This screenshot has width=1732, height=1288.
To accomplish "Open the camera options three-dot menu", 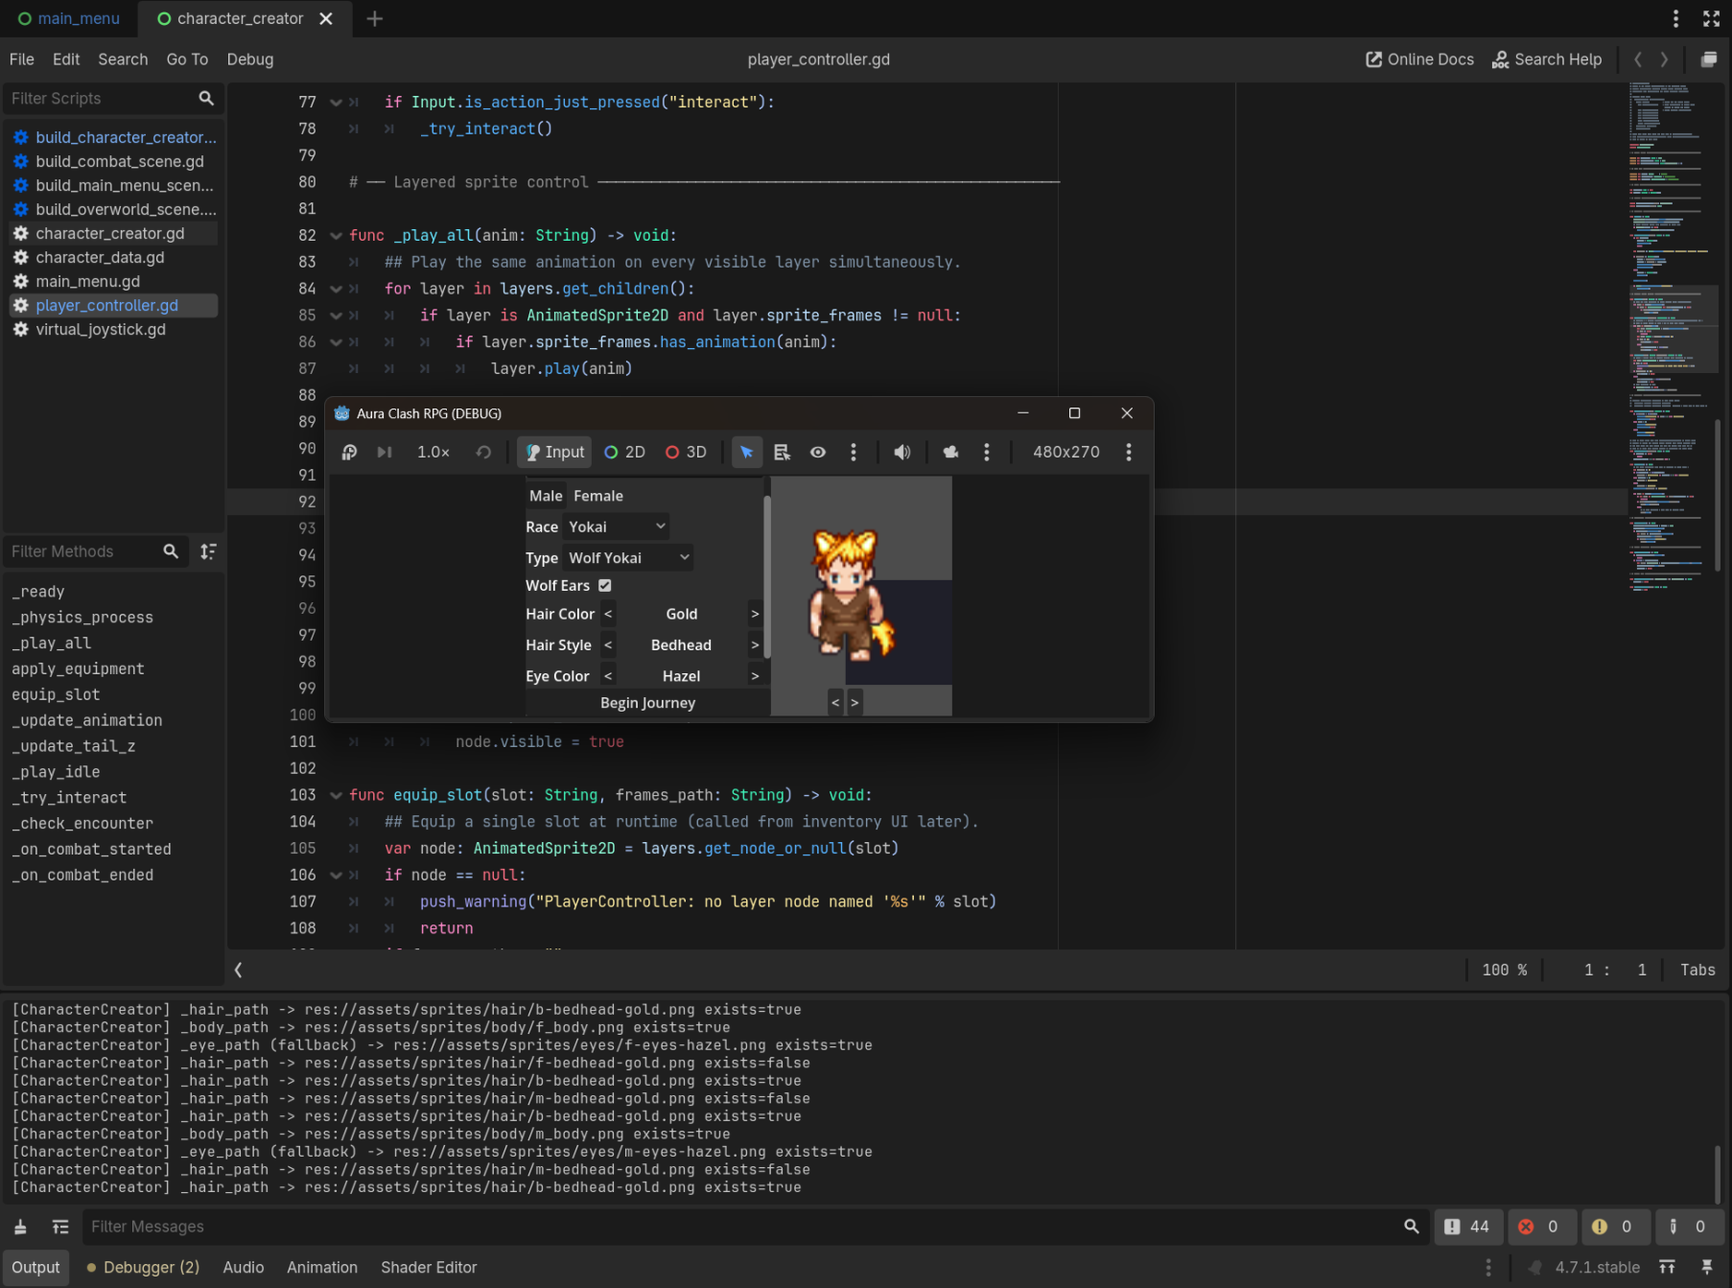I will point(987,452).
